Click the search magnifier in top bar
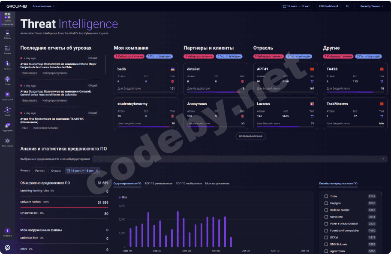Viewport: 391px width, 254px height. click(347, 6)
